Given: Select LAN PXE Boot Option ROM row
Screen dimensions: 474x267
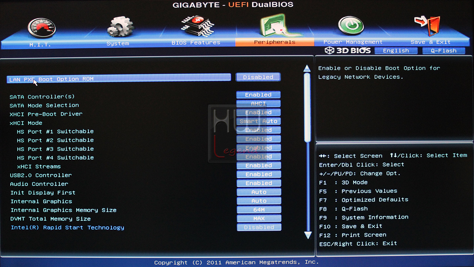Looking at the screenshot, I should point(118,79).
